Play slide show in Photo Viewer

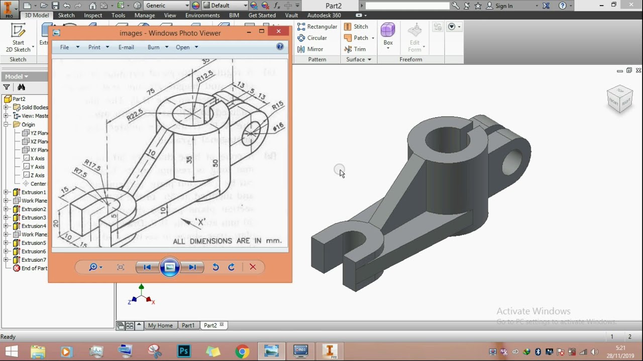(170, 267)
